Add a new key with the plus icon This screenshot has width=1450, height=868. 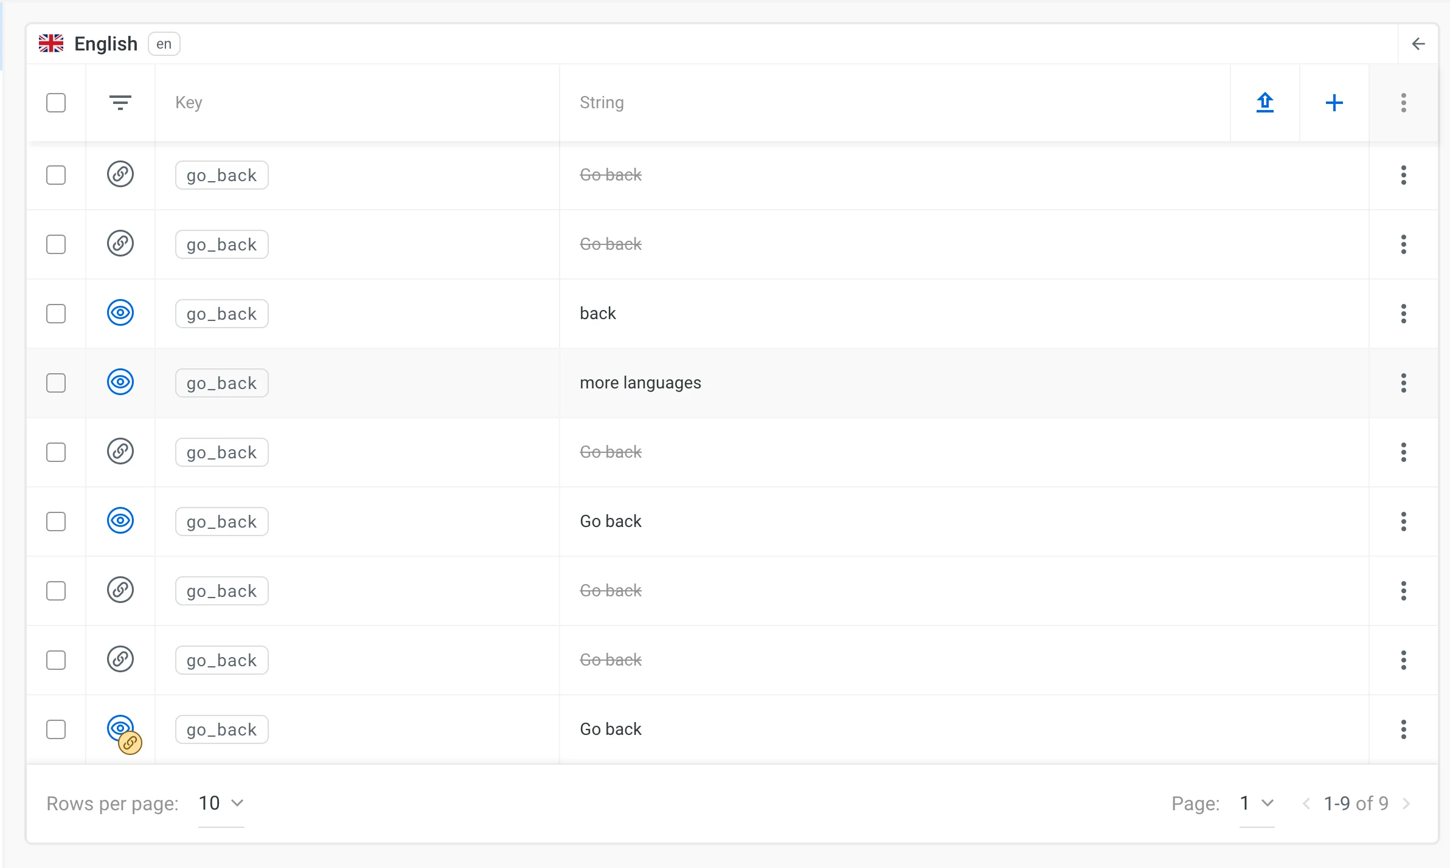1334,103
